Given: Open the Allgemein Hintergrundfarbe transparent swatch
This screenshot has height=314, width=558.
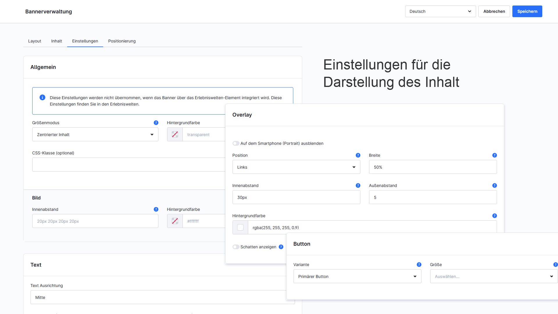Looking at the screenshot, I should coord(175,134).
